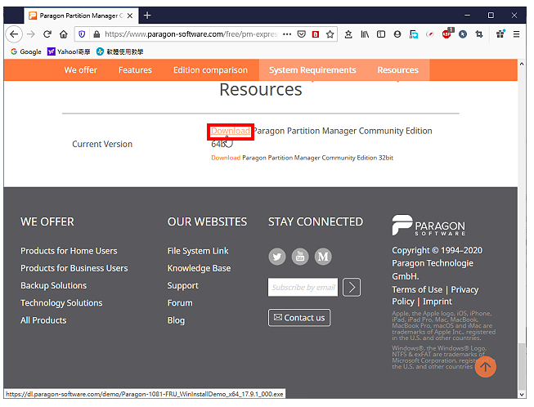Open a new browser tab
Screen dimensions: 534x407
pyautogui.click(x=147, y=16)
